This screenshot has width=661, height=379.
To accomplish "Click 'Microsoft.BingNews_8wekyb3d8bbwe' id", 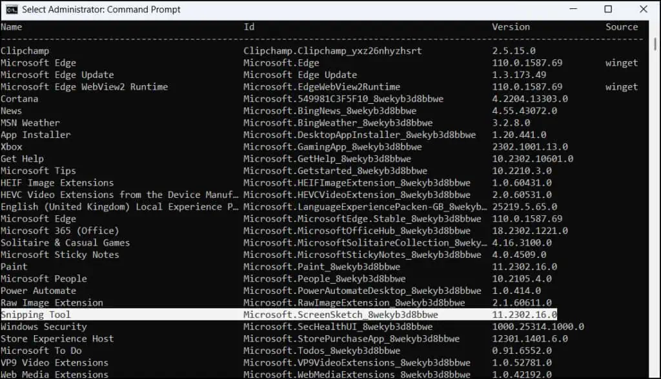I will click(x=330, y=111).
